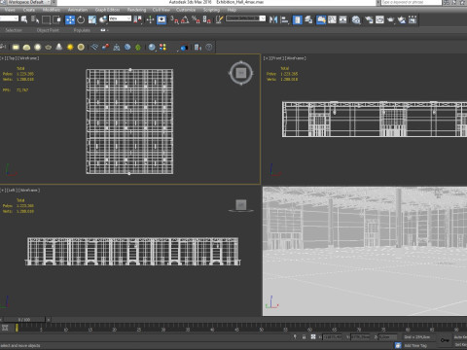Viewport: 467px width, 350px height.
Task: Open the Views menu
Action: click(x=10, y=10)
